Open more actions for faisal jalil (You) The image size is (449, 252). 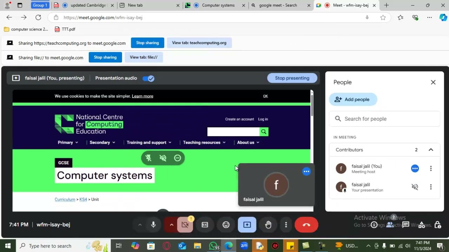click(x=431, y=168)
